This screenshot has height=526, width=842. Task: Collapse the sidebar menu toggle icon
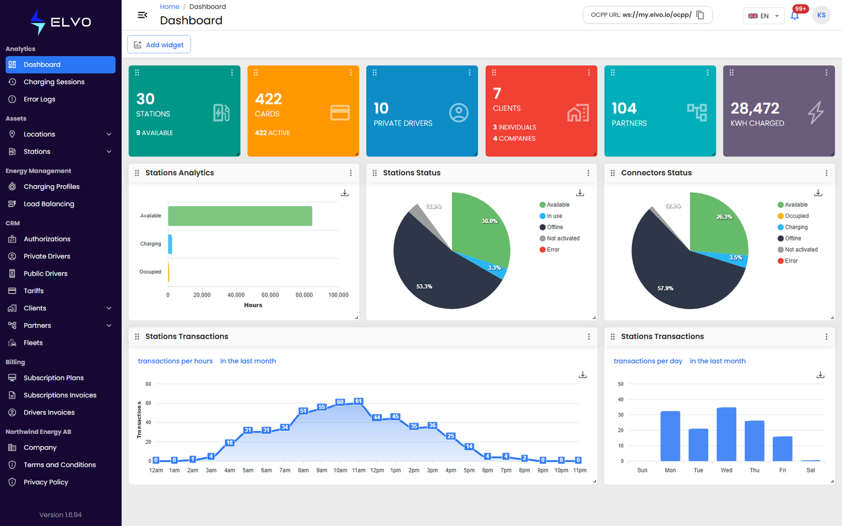coord(142,15)
